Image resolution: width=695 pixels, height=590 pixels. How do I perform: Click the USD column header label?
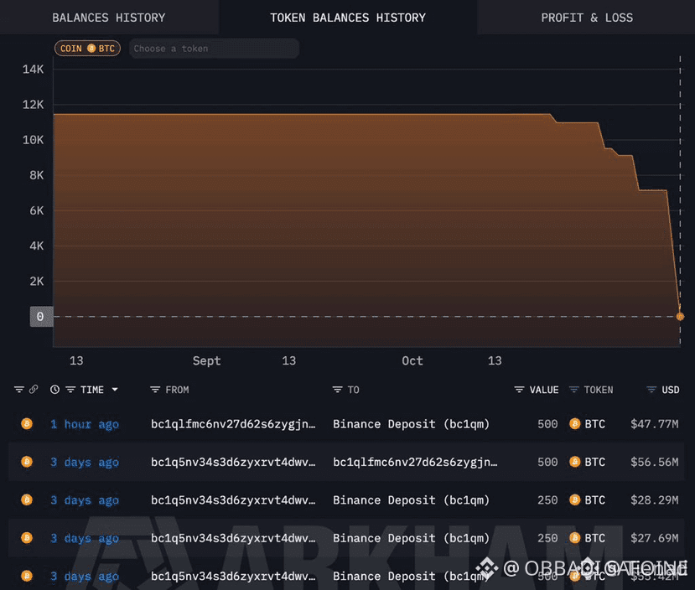[670, 390]
